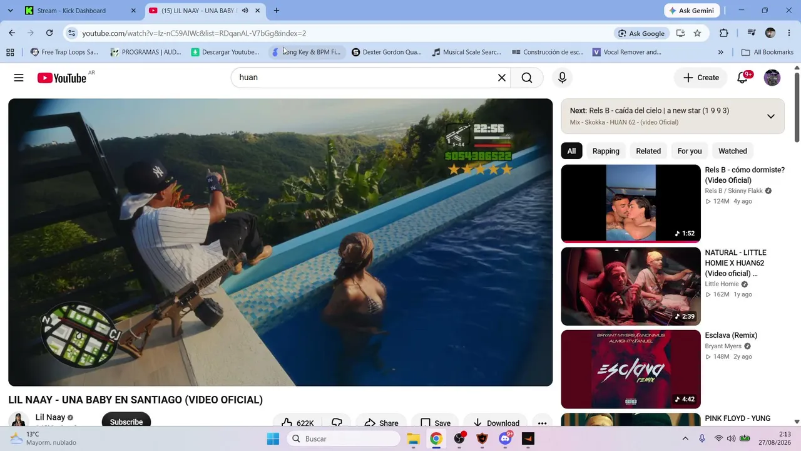Open Windows Start menu

[x=273, y=438]
